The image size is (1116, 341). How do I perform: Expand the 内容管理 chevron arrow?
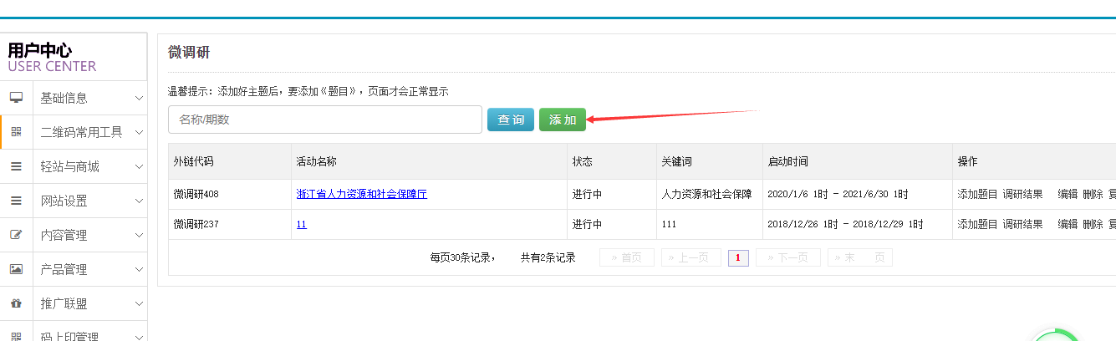(x=139, y=235)
